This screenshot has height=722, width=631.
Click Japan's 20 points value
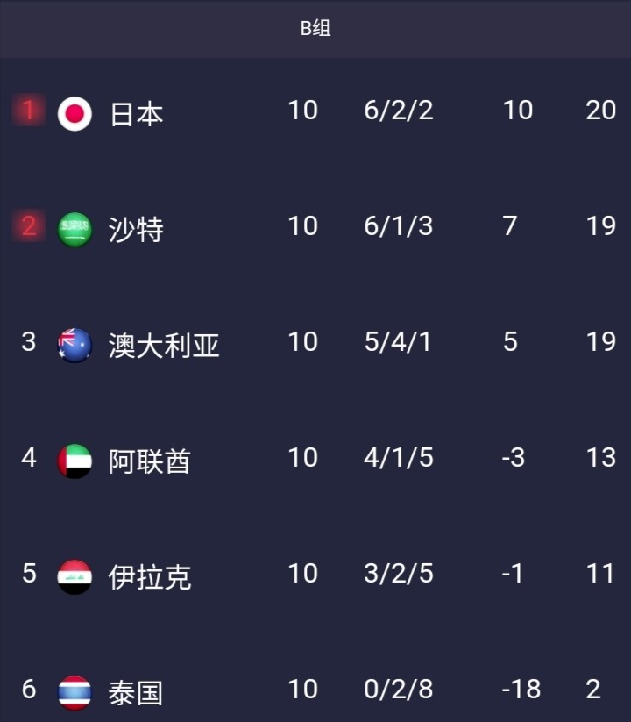click(x=600, y=111)
